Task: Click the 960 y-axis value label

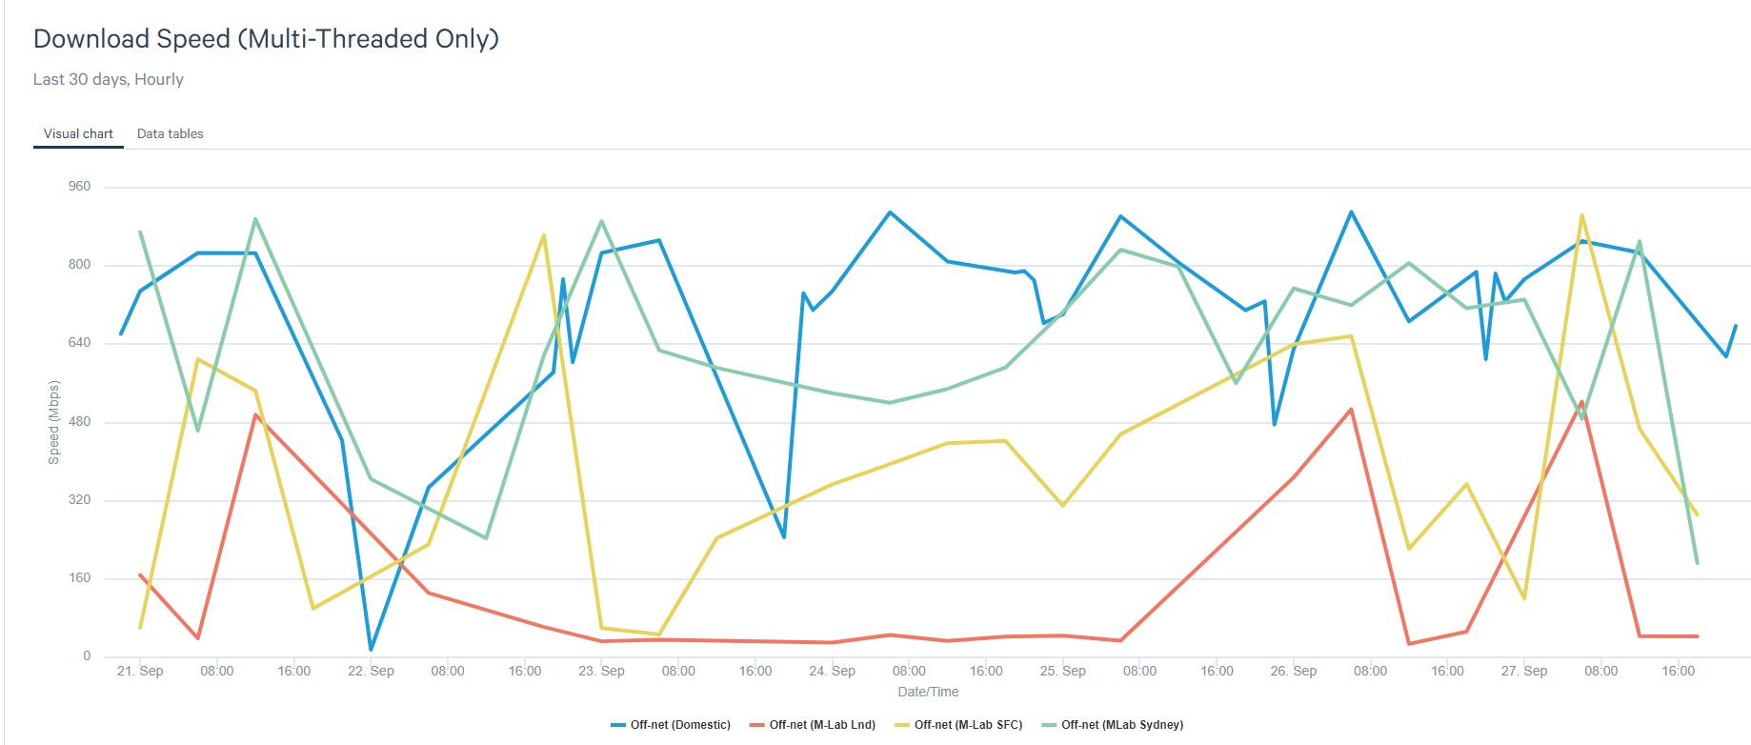Action: tap(79, 186)
